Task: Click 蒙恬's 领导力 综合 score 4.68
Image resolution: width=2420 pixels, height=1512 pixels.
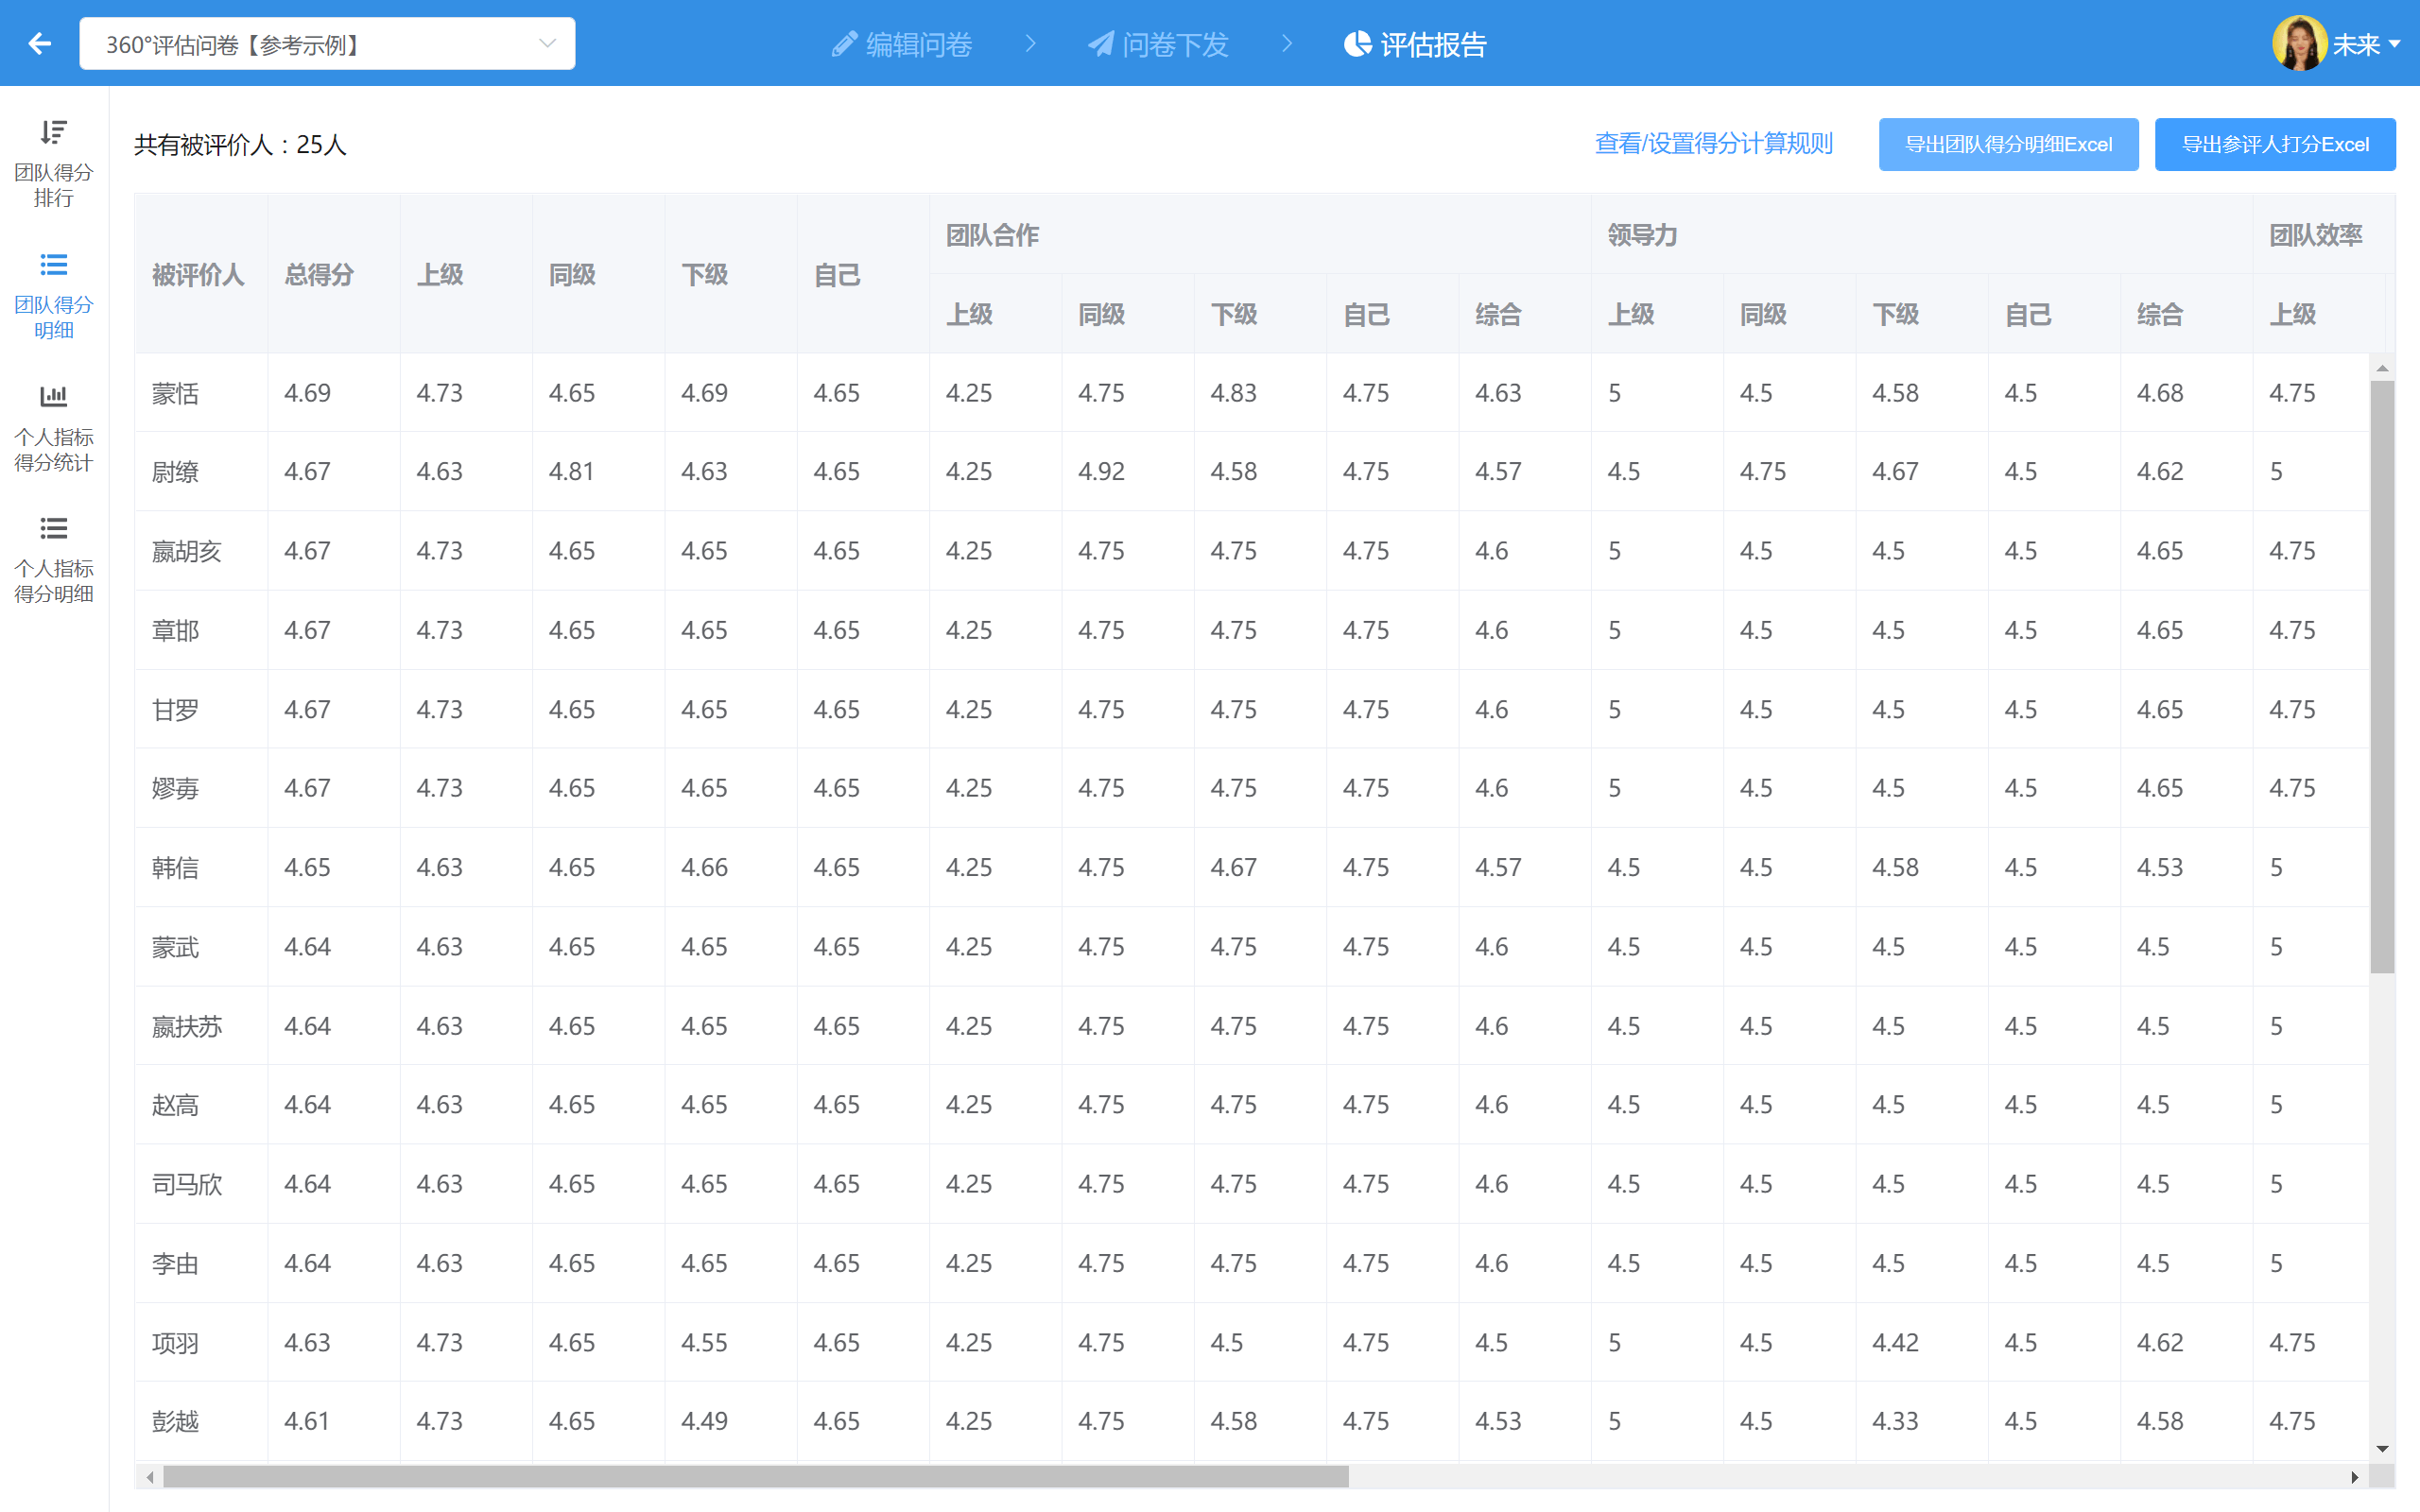Action: pos(2159,393)
